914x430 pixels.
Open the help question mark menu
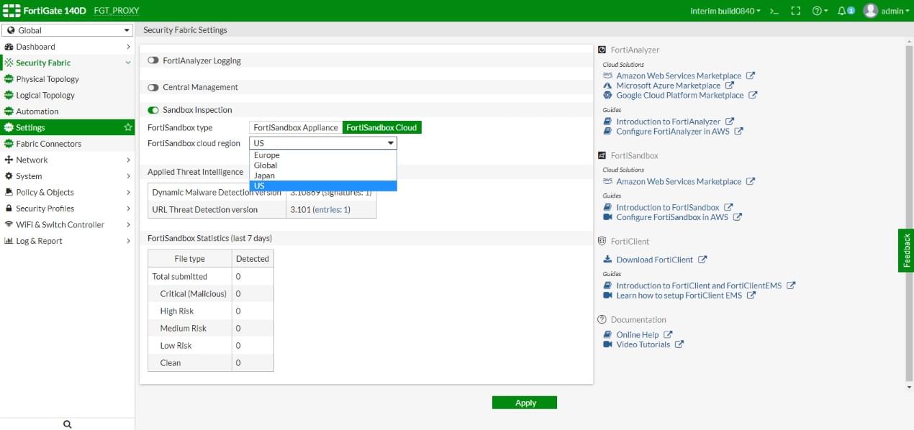[819, 11]
